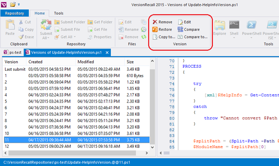Screen dimensions: 279x166
Task: Click the Cut scissors button
Action: click(25, 22)
